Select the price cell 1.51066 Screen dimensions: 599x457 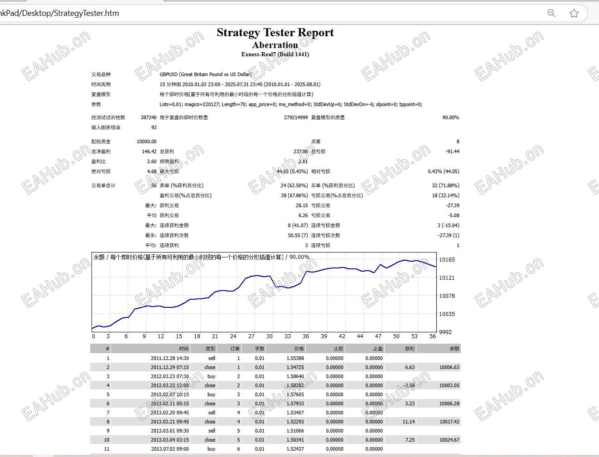(x=295, y=431)
